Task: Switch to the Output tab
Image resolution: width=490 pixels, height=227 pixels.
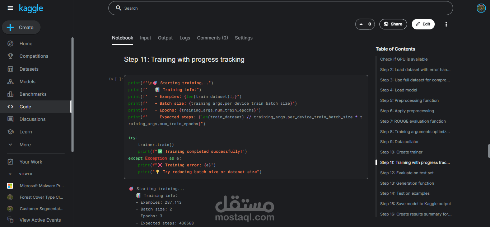Action: point(165,38)
